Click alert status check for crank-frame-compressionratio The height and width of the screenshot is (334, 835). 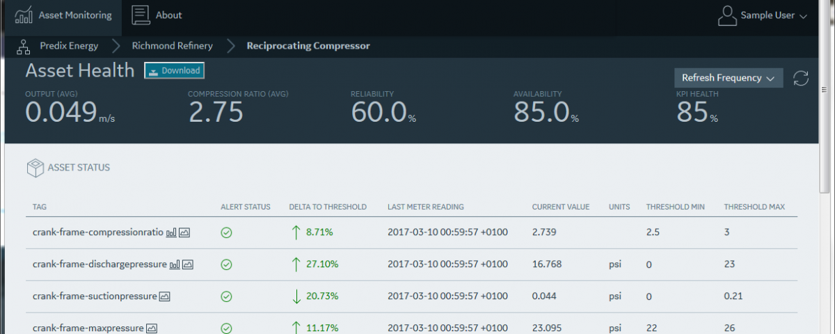226,233
